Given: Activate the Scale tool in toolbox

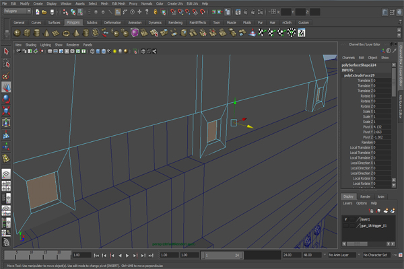Looking at the screenshot, I should click(6, 111).
